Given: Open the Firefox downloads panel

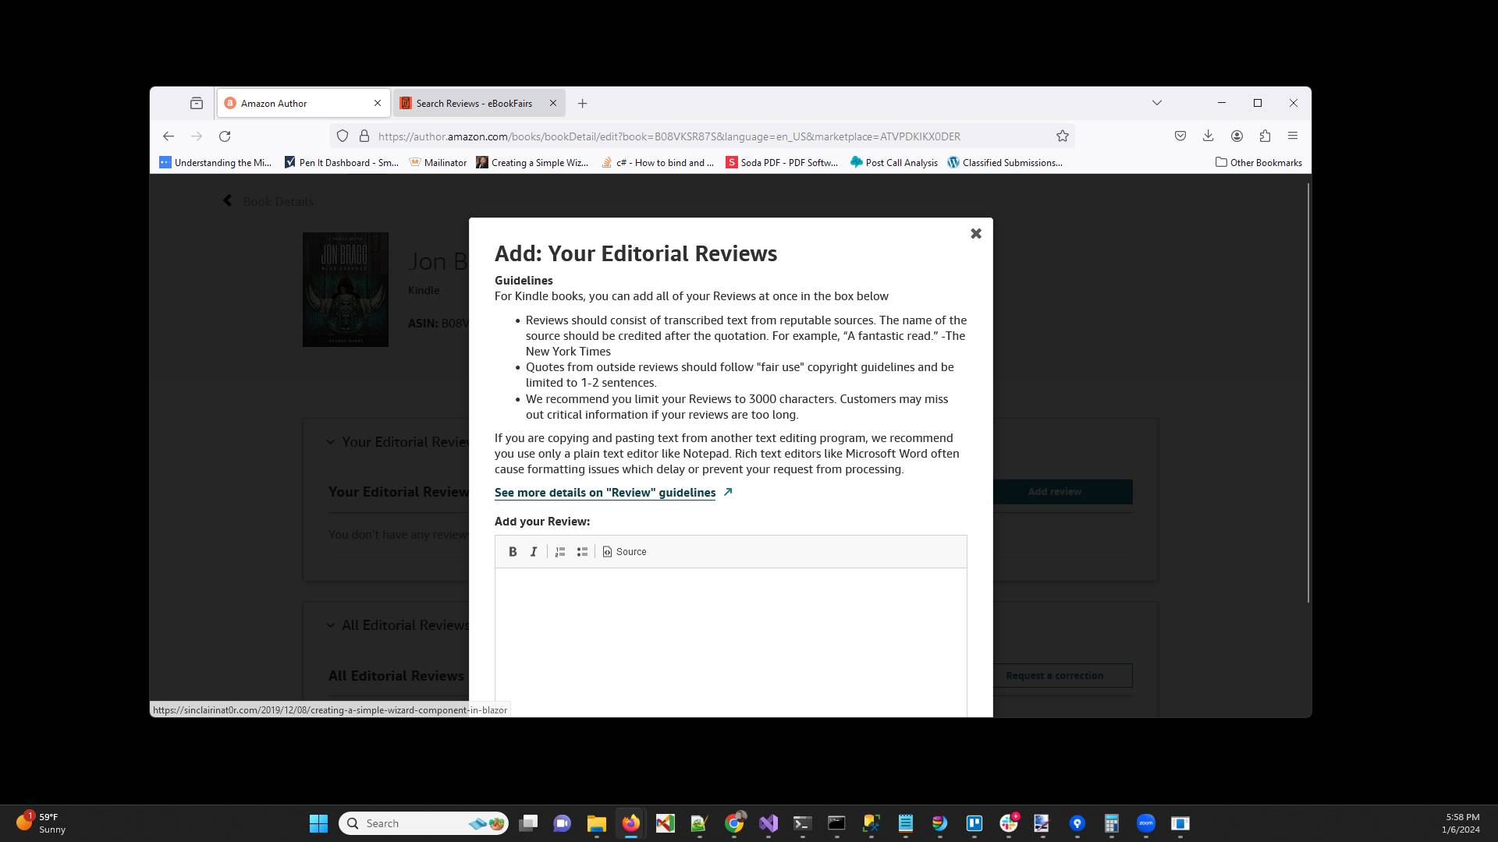Looking at the screenshot, I should [1209, 136].
